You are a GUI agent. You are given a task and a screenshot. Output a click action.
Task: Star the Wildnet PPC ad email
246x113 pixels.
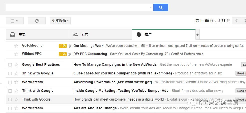16,54
